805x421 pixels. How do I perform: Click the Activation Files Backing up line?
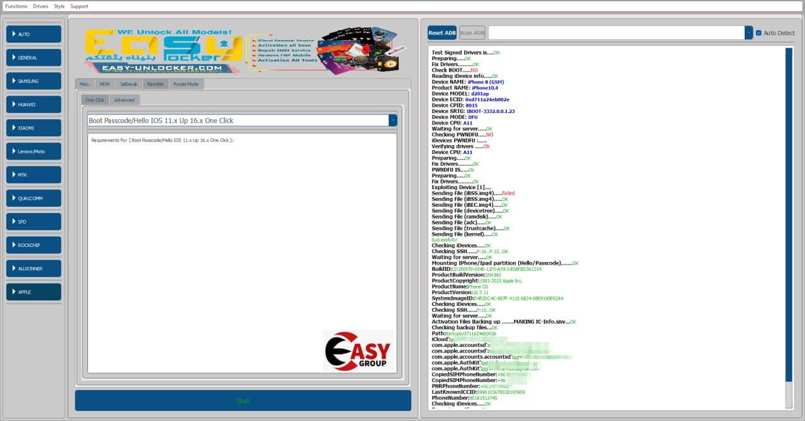tap(504, 322)
